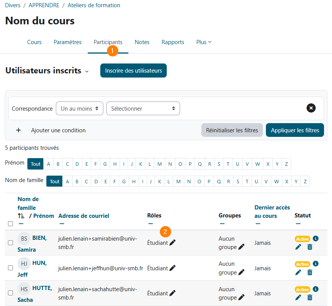Unenrol HUN Jeff with trash icon
This screenshot has height=306, width=332.
pyautogui.click(x=310, y=272)
